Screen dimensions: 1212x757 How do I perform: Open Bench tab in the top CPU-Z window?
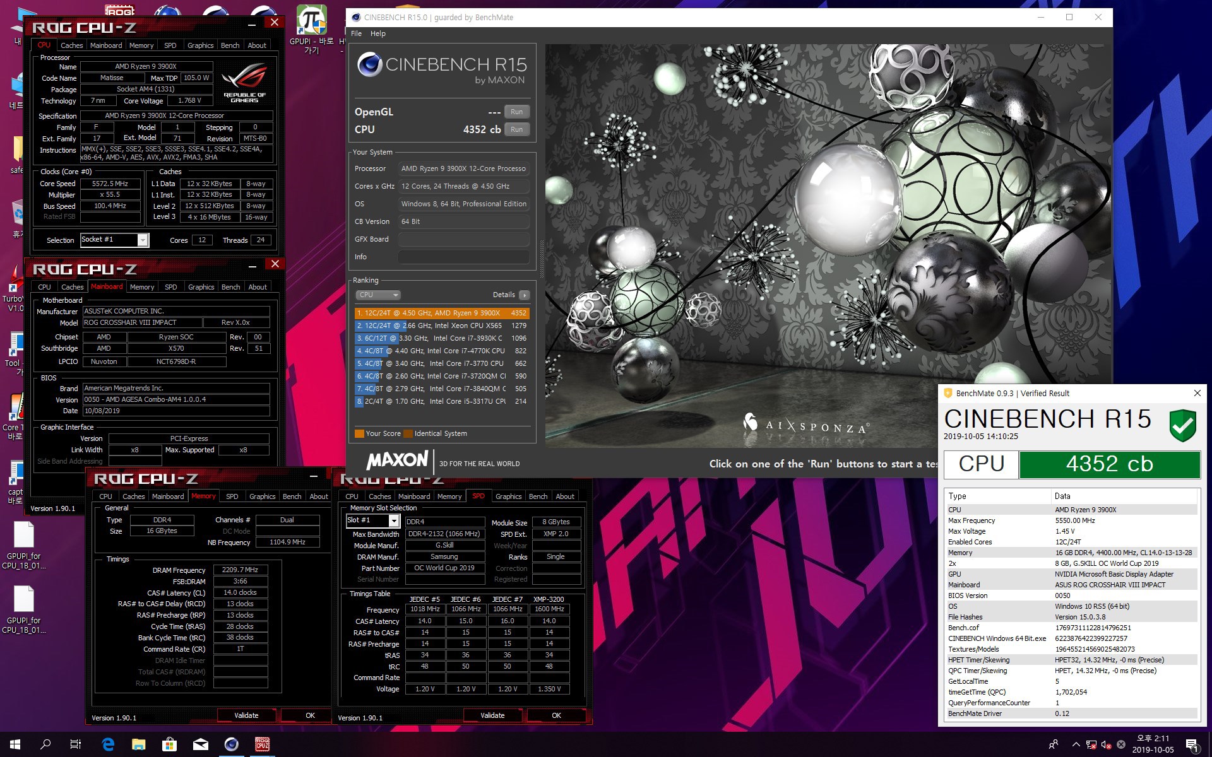pos(230,45)
